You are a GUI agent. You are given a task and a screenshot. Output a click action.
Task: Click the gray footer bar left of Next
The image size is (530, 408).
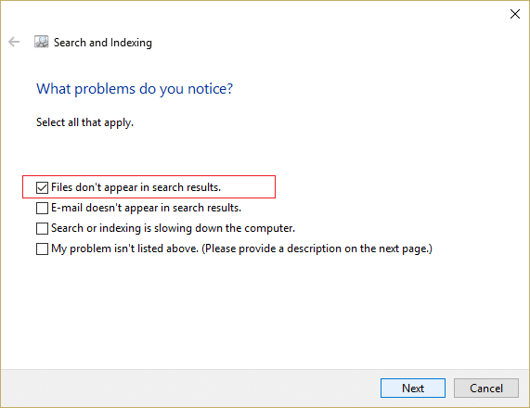click(x=189, y=389)
